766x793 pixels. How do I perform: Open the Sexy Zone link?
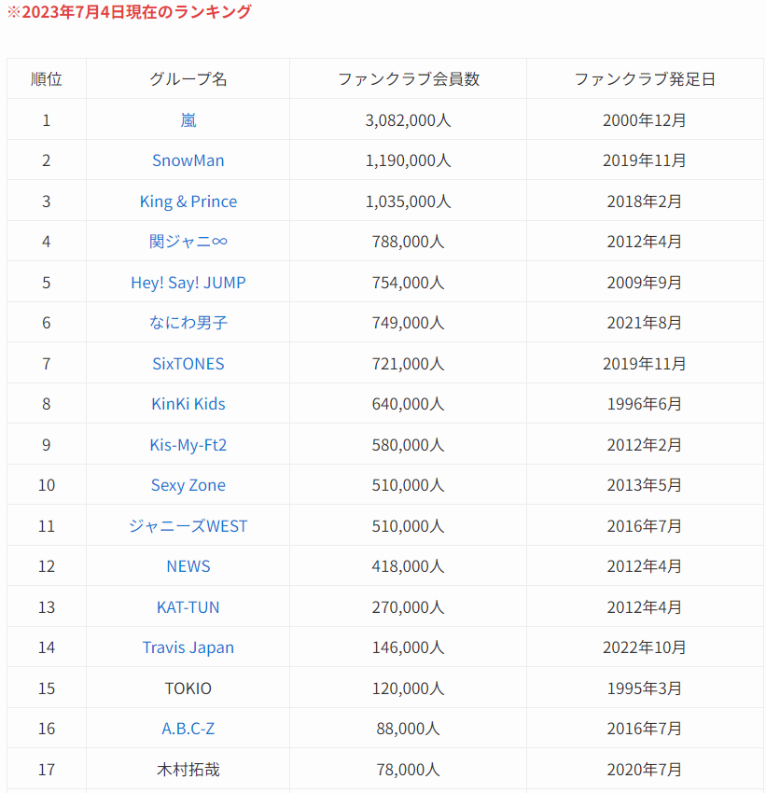(188, 485)
